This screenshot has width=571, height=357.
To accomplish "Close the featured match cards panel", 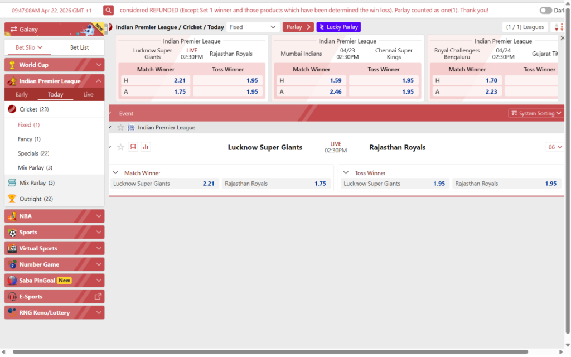I will [562, 38].
